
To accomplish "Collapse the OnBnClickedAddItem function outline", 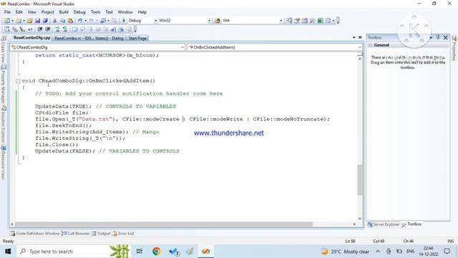I will pos(18,81).
